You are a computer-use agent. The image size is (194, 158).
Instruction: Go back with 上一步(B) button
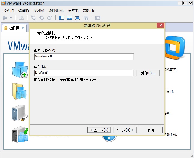click(99, 130)
